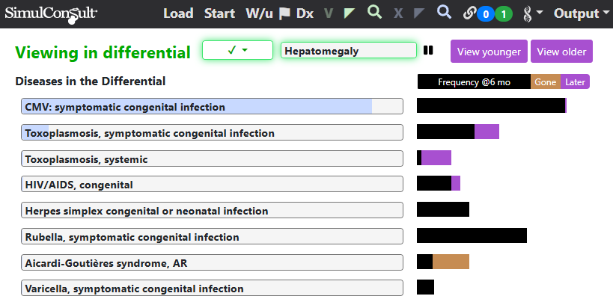The width and height of the screenshot is (613, 299).
Task: Click the Hepatomegaly finding field
Action: (349, 50)
